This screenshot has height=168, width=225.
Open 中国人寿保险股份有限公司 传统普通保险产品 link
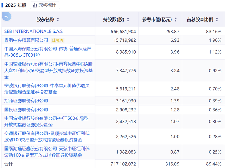pos(48,52)
